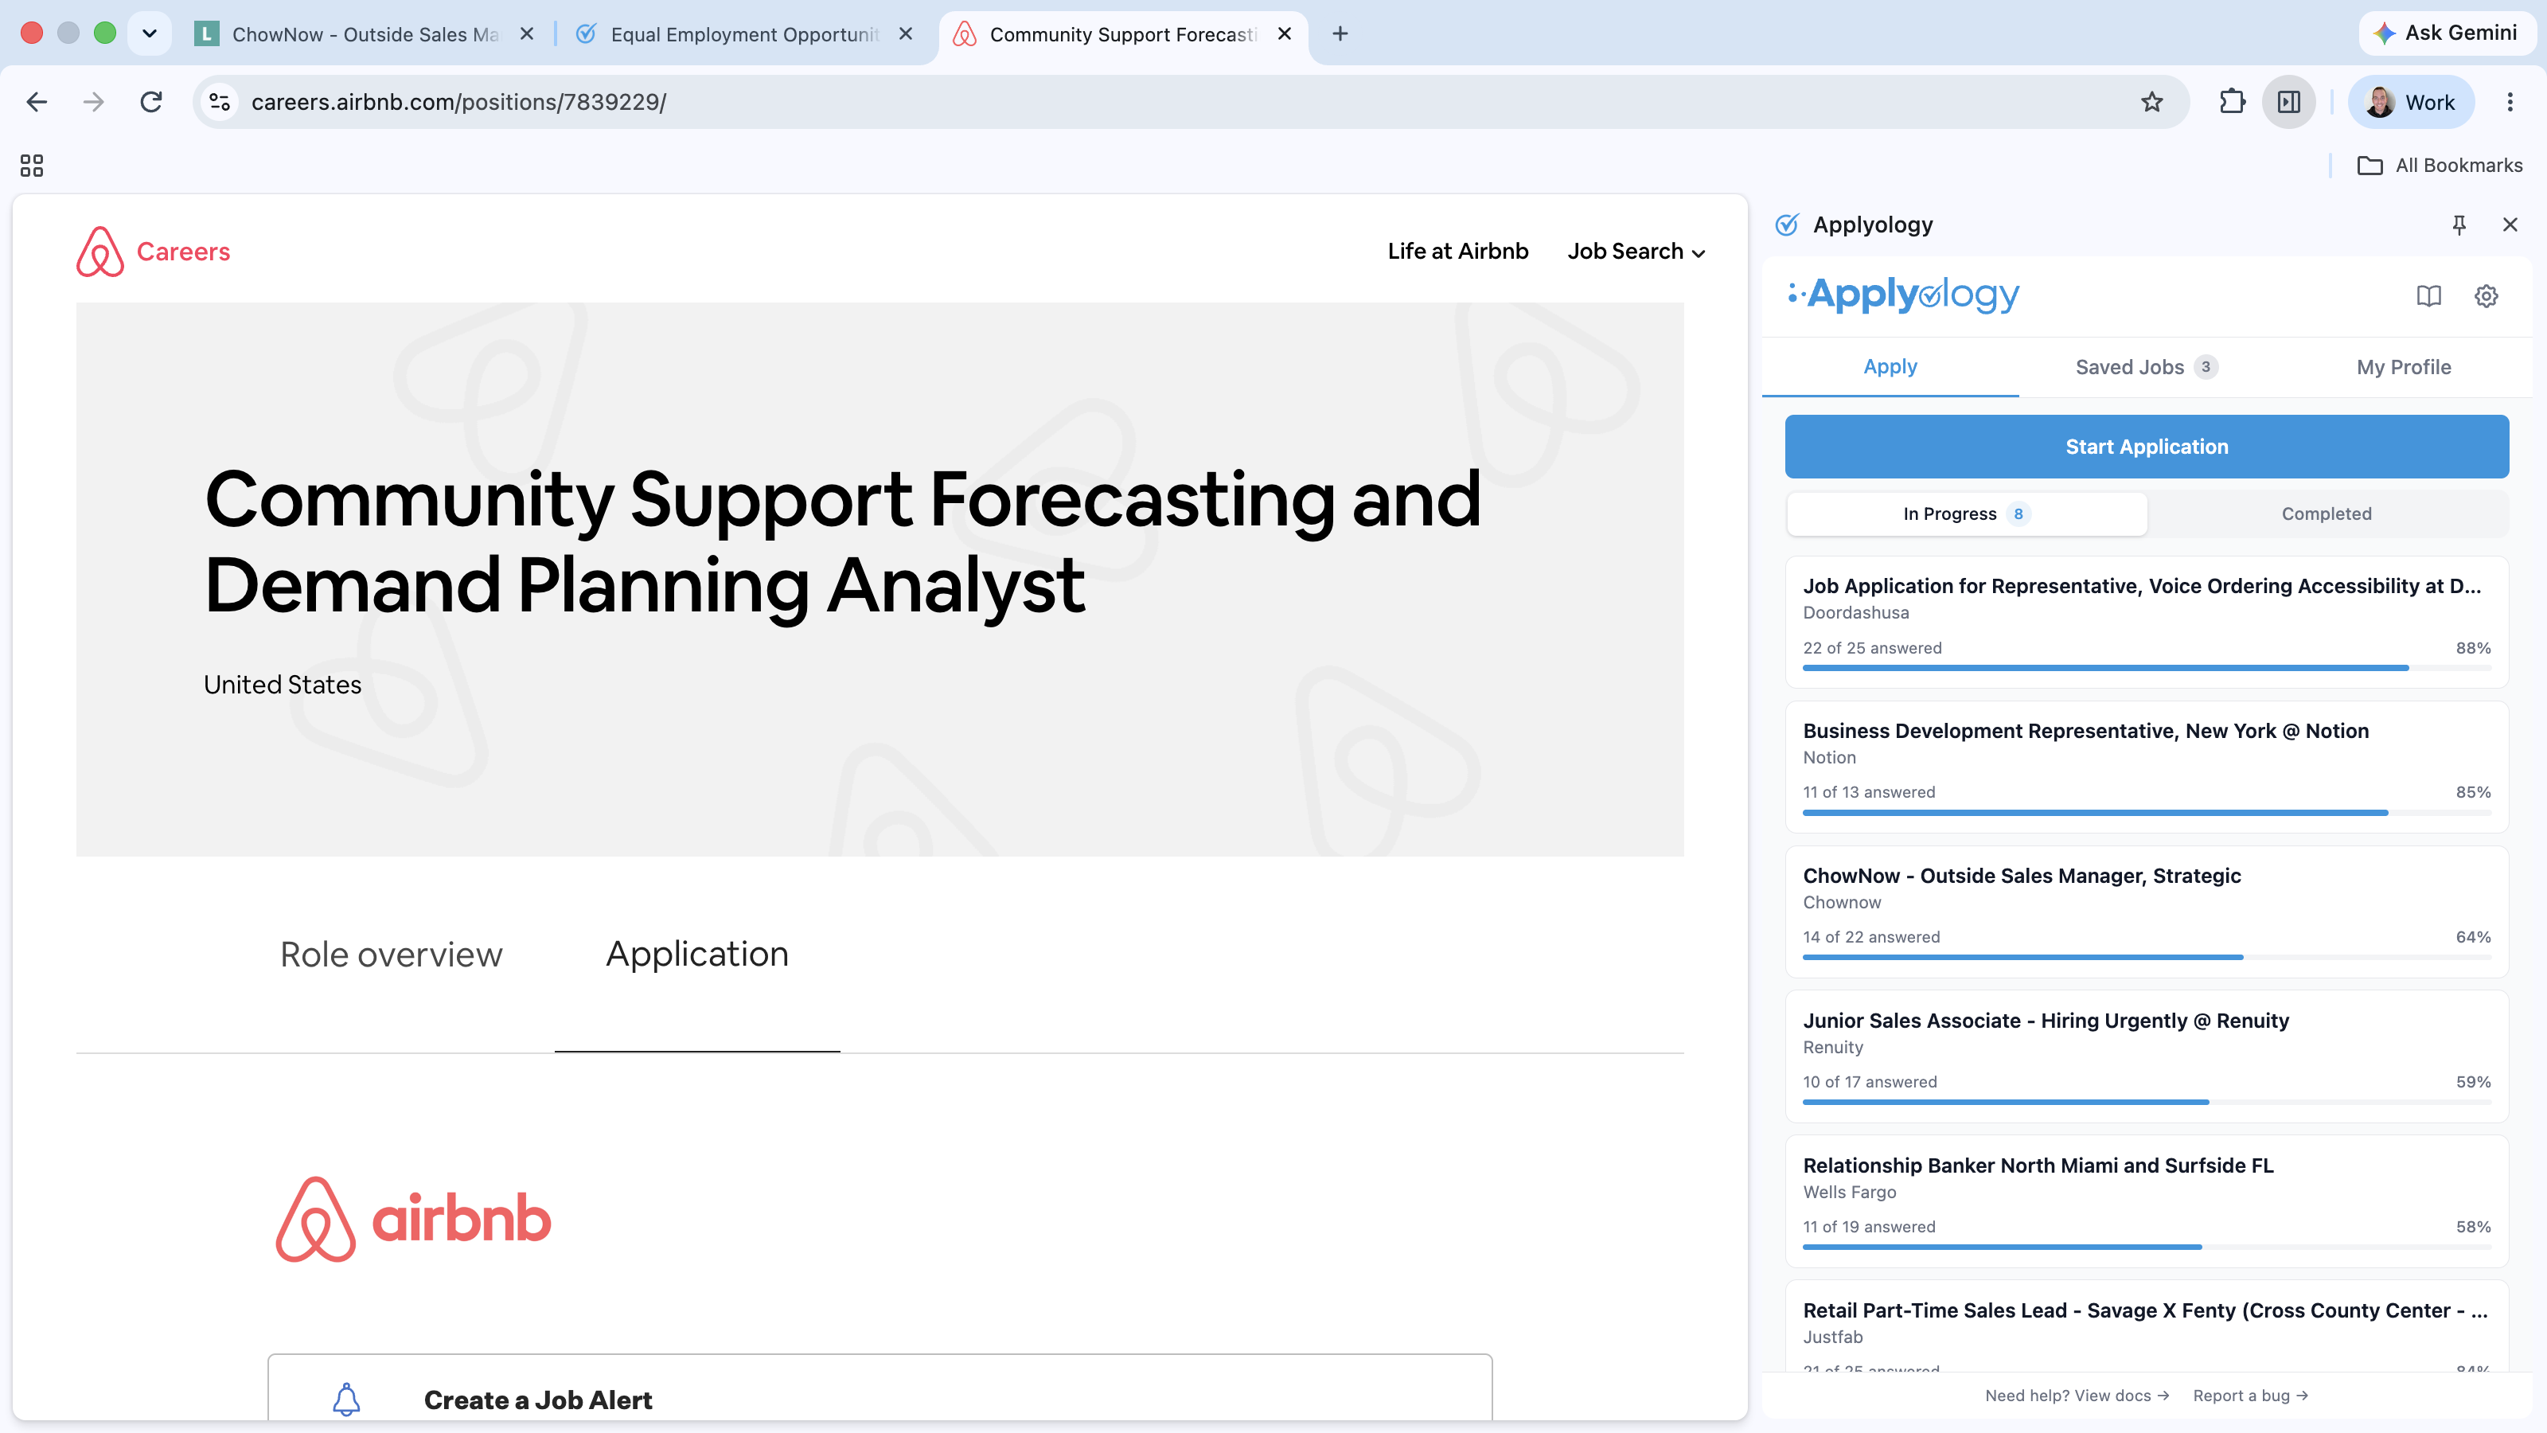The image size is (2547, 1433).
Task: Open Relationship Banker Wells Fargo application
Action: [2146, 1201]
